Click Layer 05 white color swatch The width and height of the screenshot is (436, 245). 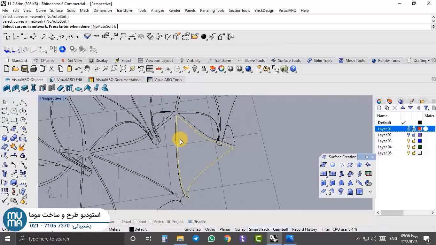pyautogui.click(x=420, y=153)
